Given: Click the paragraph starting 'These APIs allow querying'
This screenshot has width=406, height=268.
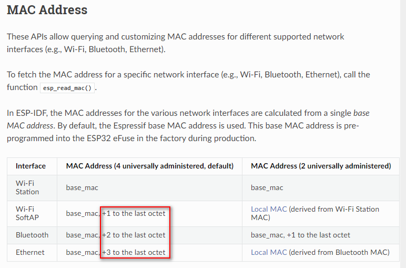Looking at the screenshot, I should (175, 43).
